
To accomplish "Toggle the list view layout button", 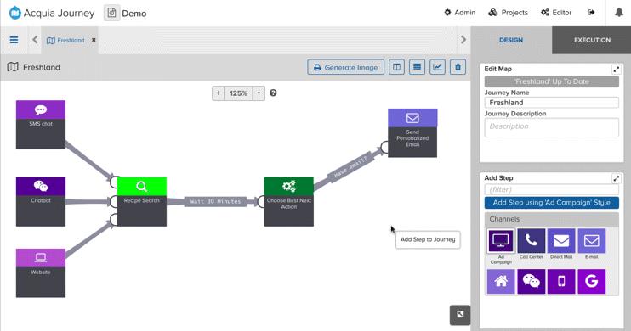I will pyautogui.click(x=418, y=67).
